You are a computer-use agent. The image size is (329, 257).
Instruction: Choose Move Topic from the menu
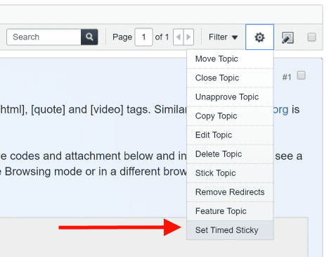[x=230, y=59]
